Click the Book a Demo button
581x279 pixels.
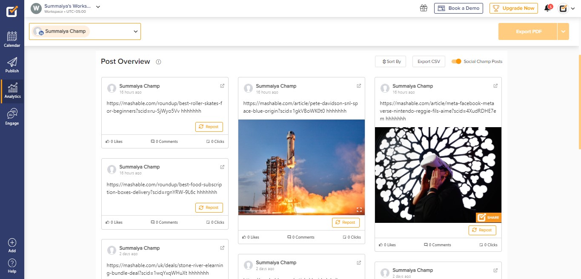tap(458, 8)
